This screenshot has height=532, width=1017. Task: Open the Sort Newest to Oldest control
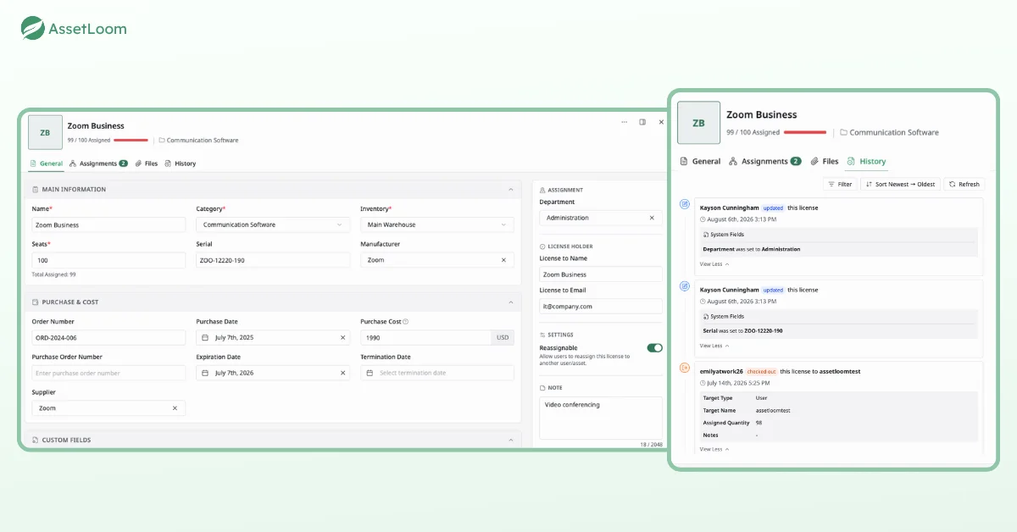(x=900, y=184)
